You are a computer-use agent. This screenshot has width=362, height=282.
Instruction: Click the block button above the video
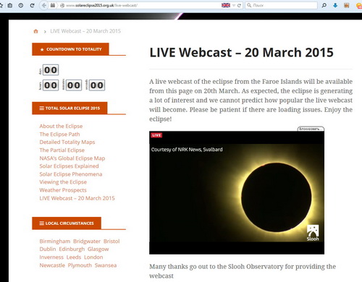(311, 129)
